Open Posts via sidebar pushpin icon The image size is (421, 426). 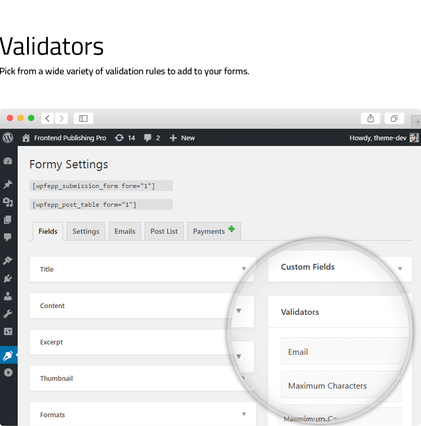[8, 184]
